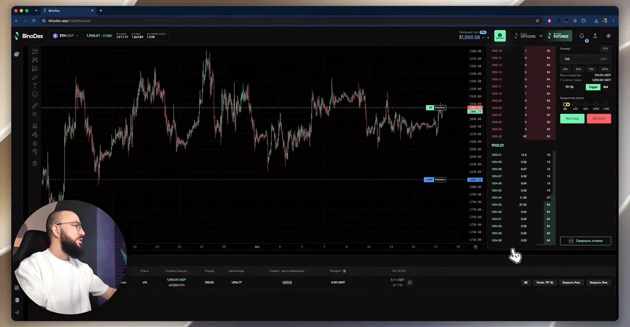Switch to BinoDex Futures tab
The width and height of the screenshot is (630, 327).
(x=558, y=36)
